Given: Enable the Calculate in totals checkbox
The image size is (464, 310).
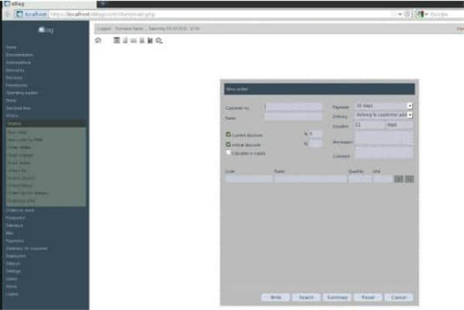Looking at the screenshot, I should (x=228, y=152).
